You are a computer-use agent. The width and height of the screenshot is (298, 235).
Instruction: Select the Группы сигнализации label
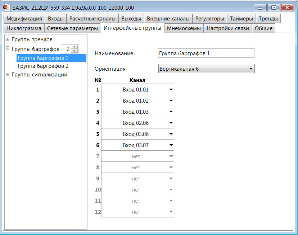tap(40, 75)
